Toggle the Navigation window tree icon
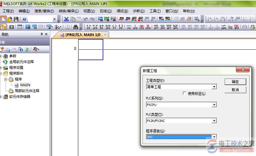Screen dimensions: 256x156 point(3,27)
